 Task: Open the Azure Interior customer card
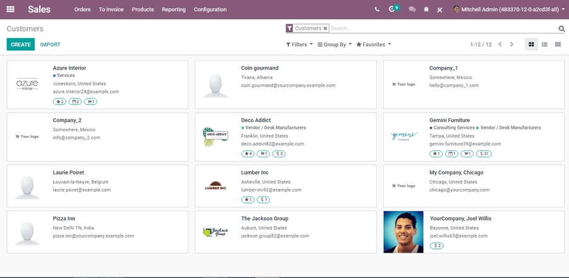(97, 85)
